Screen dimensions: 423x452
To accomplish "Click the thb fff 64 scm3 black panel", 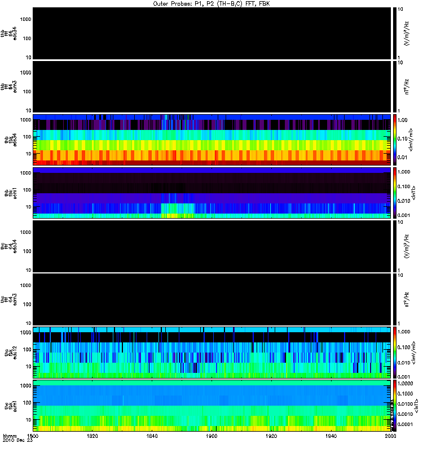I will pos(212,87).
